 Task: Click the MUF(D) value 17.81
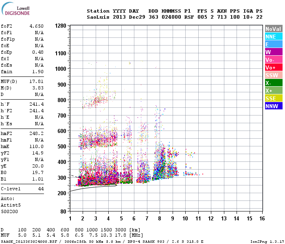click(37, 81)
